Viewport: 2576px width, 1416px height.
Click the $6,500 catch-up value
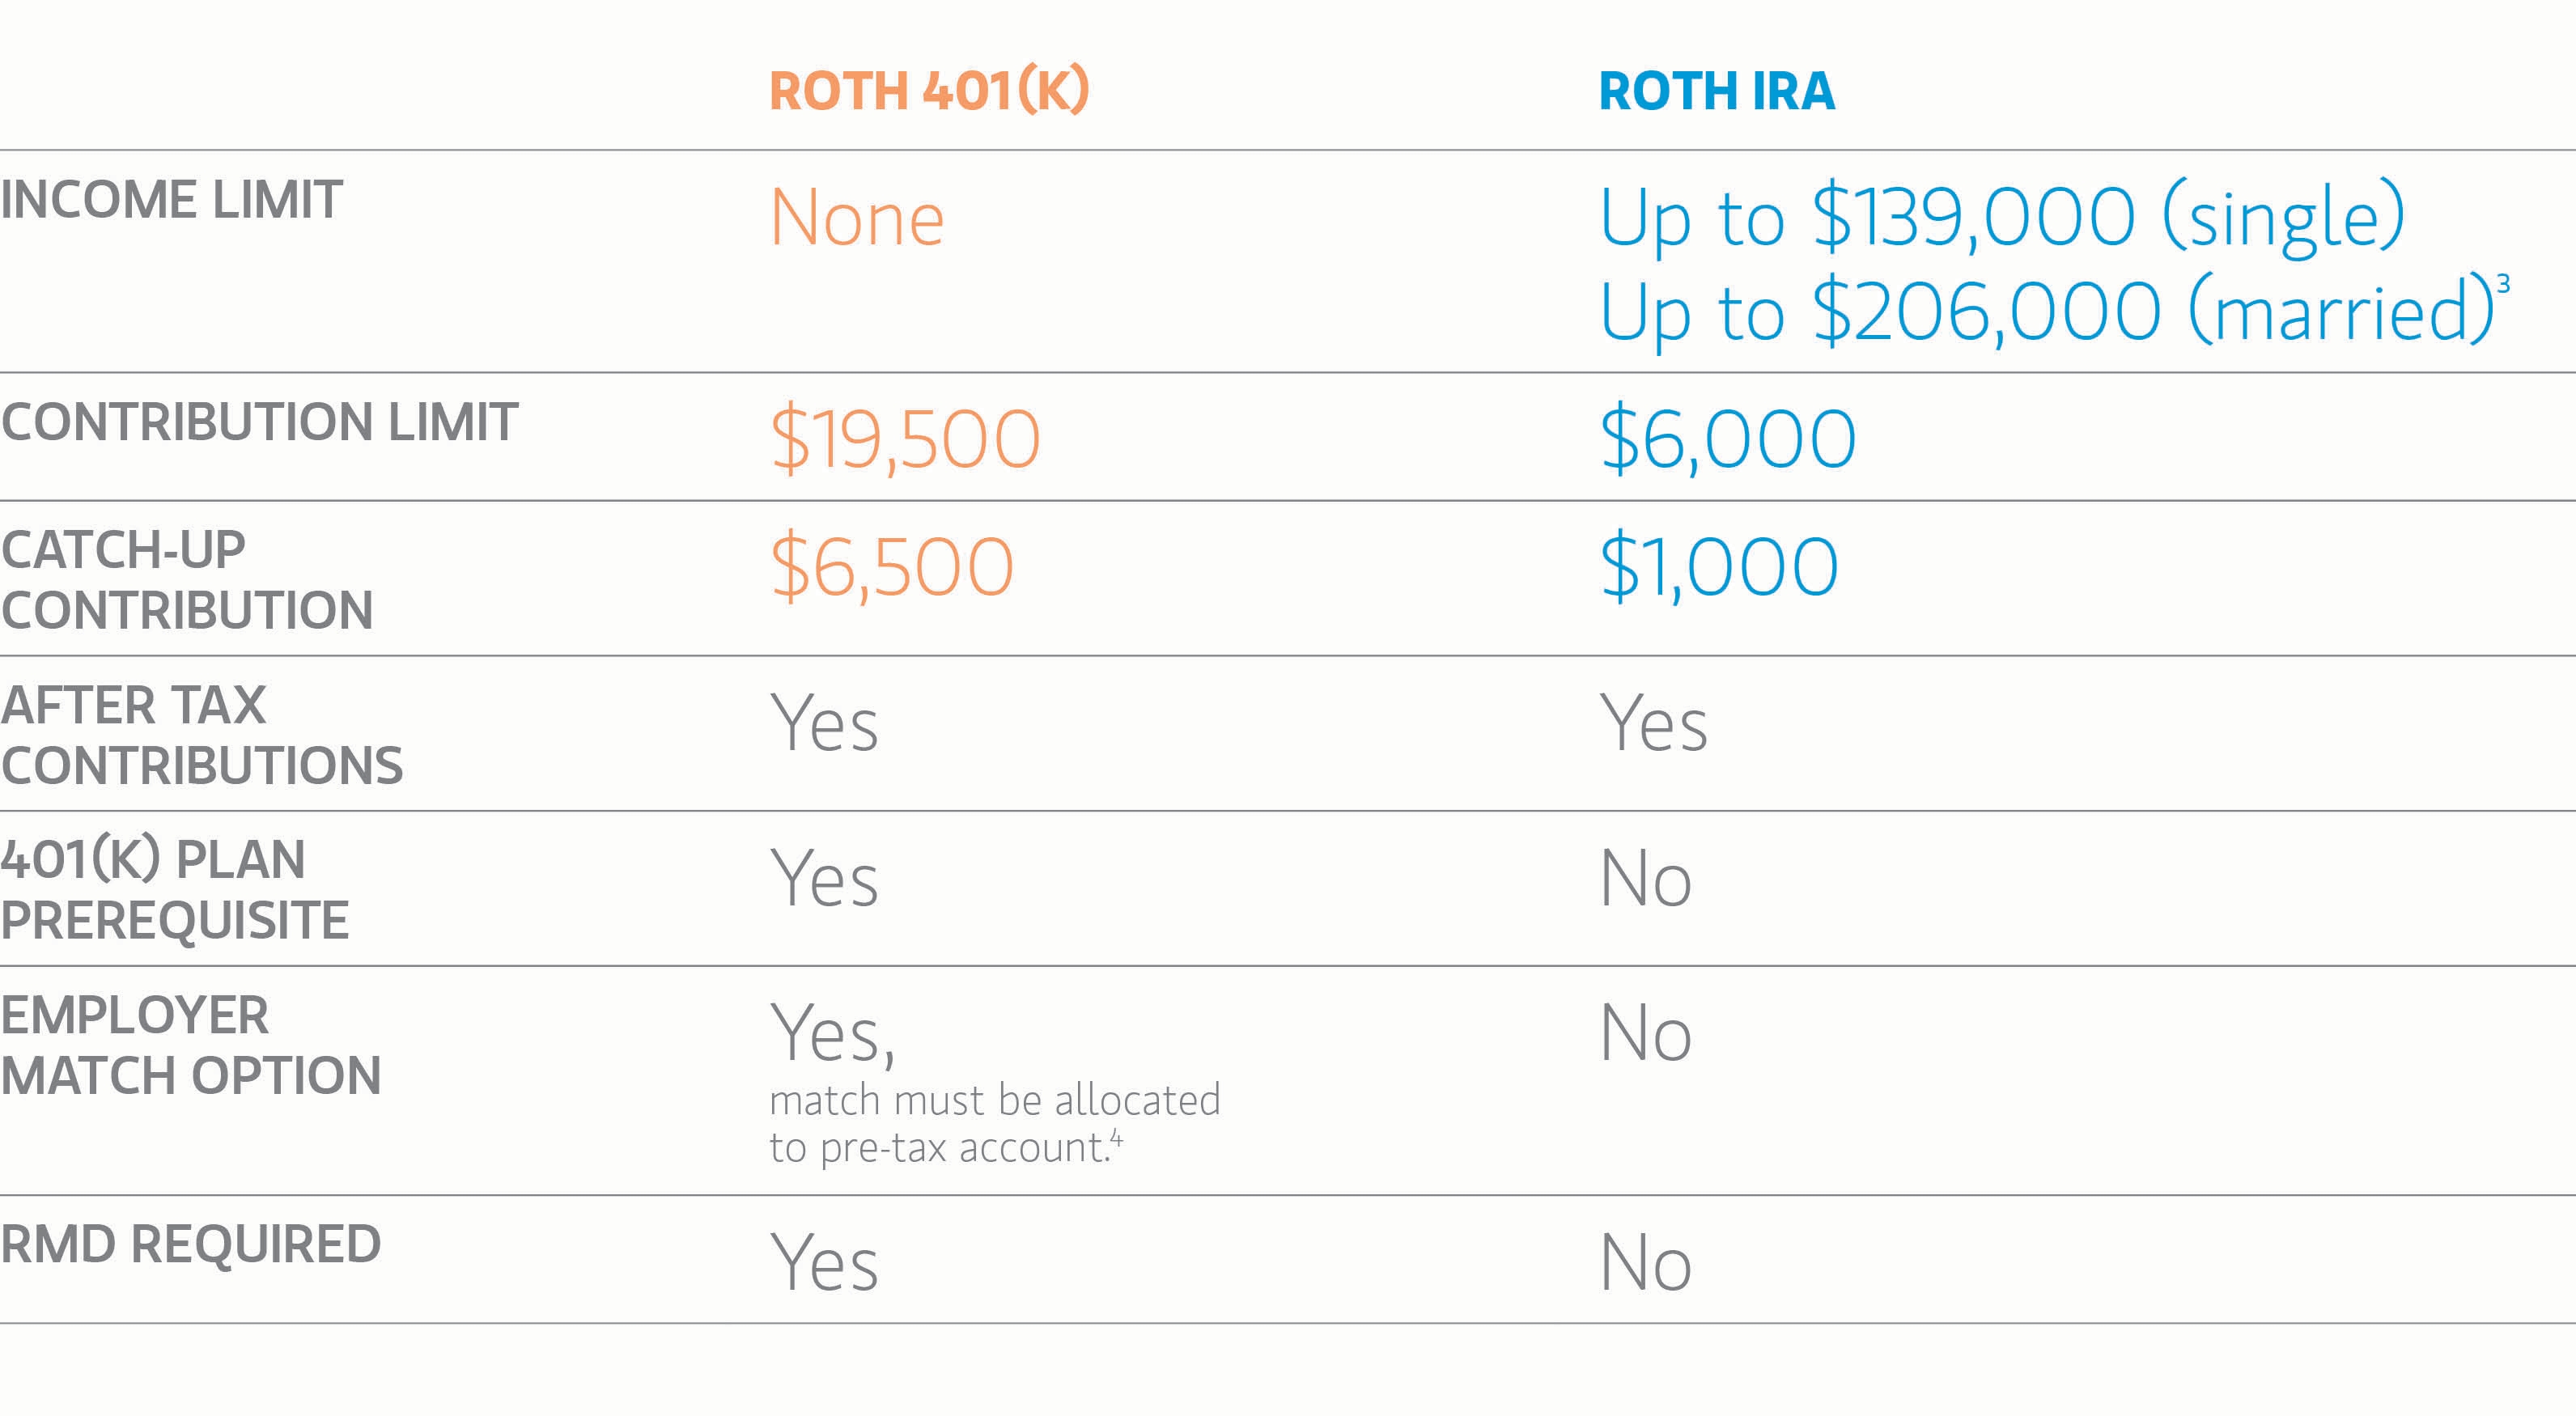(892, 567)
